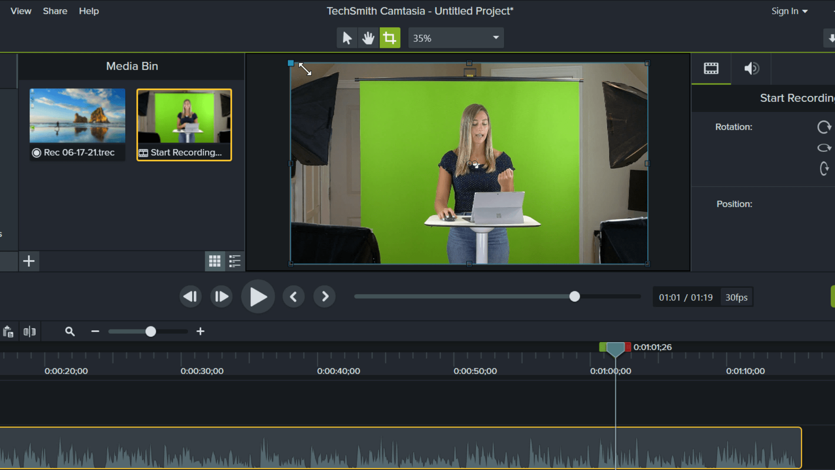Click the large Play button

(x=258, y=297)
